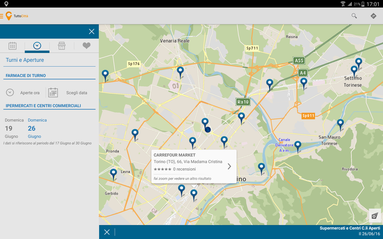Tap the clock icon next to Aperte ora
Viewport: 383px width, 239px height.
10,92
